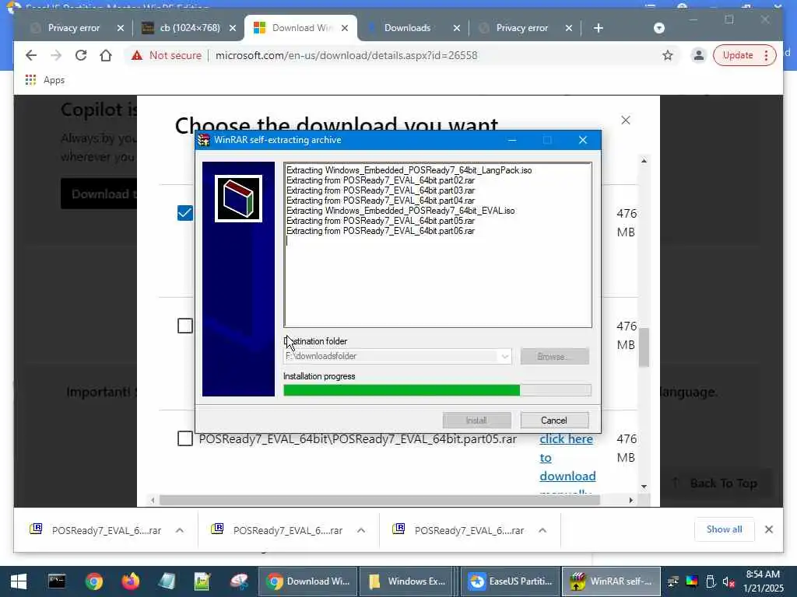Click the horizontal scrollbar right arrow
797x597 pixels.
(x=630, y=500)
